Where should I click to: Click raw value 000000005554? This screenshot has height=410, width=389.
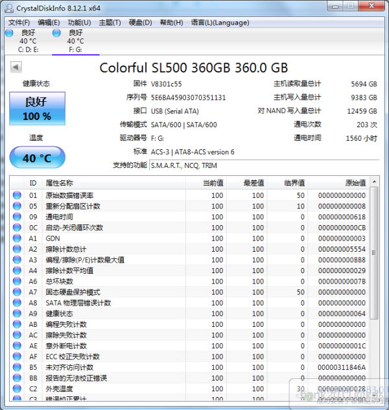(342, 249)
